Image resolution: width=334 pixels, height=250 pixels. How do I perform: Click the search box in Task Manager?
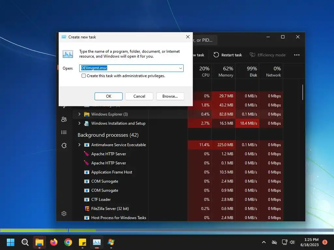[x=205, y=40]
